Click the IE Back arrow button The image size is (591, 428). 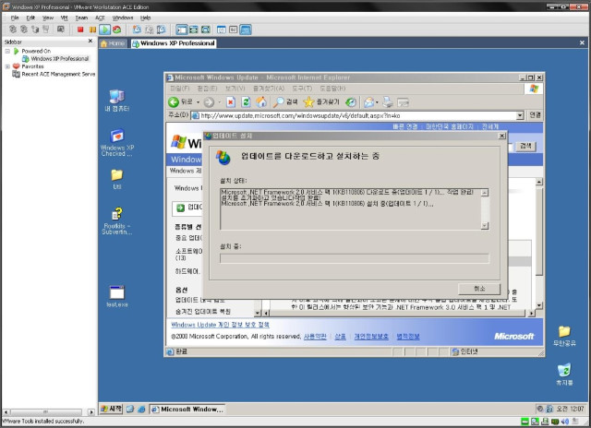coord(174,102)
